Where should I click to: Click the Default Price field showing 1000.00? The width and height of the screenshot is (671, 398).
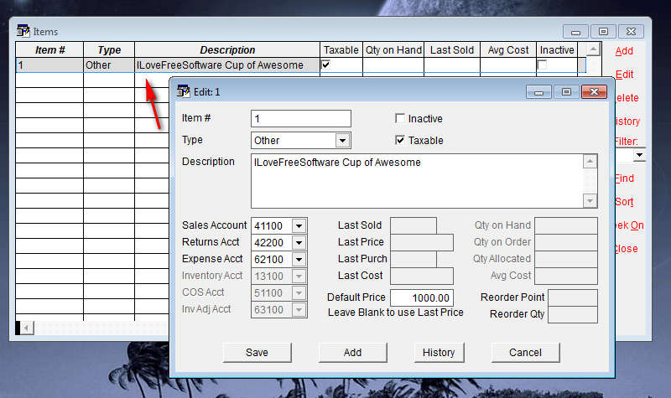click(x=422, y=298)
